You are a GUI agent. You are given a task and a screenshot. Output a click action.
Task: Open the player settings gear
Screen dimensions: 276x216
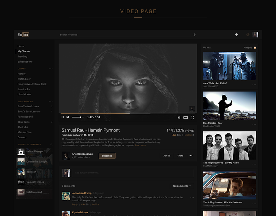(179, 117)
